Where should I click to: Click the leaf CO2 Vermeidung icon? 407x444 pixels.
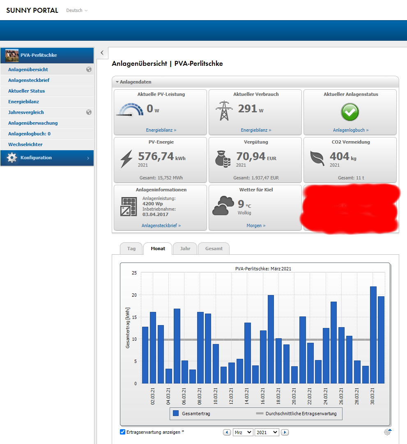pos(317,158)
